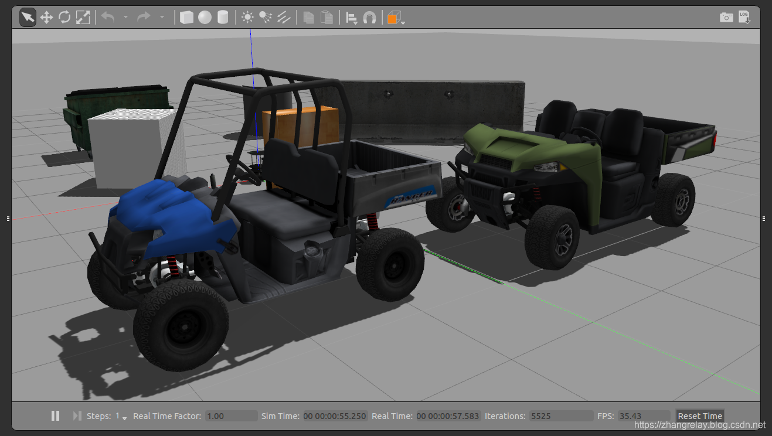Screen dimensions: 772x436
Task: Add a spot light
Action: 266,18
